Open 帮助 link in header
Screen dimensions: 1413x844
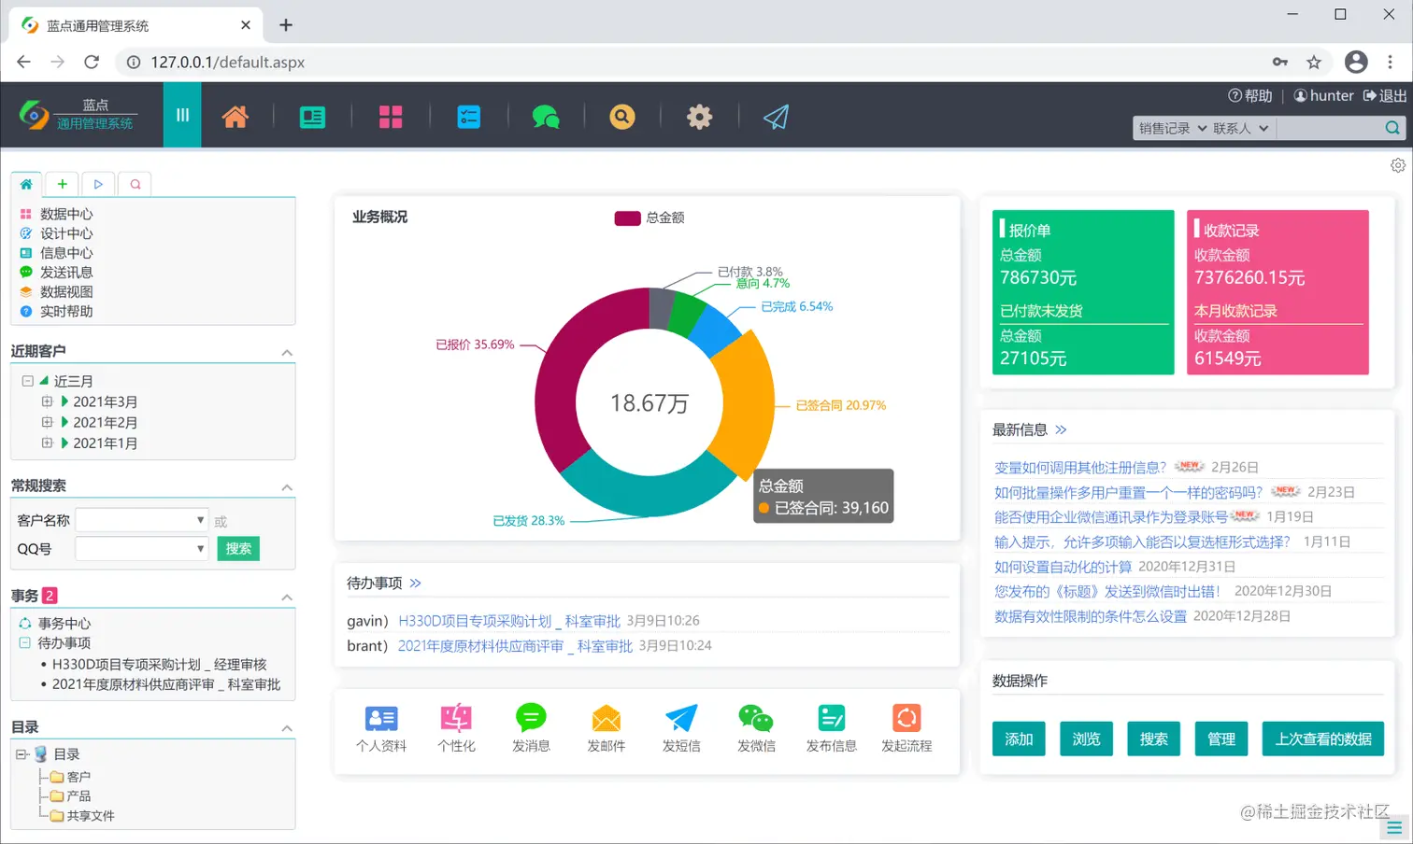point(1250,95)
